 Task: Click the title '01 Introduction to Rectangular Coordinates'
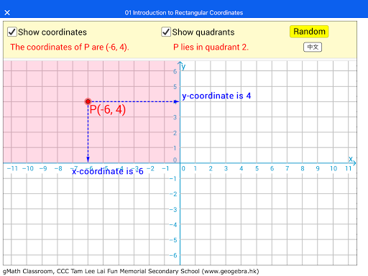pos(184,13)
